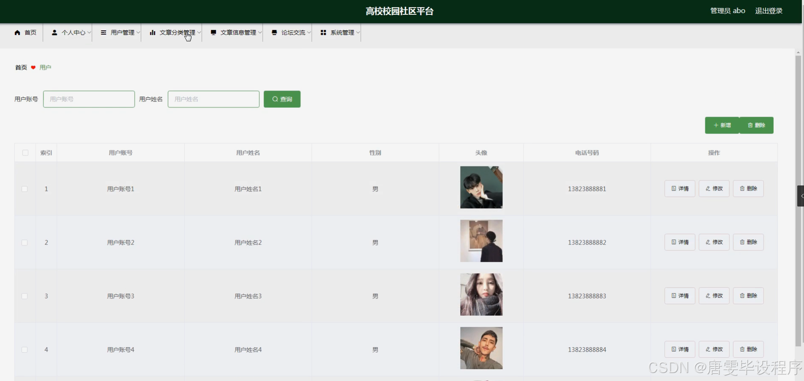
Task: Click avatar thumbnail of 用户姓名1
Action: (x=481, y=187)
